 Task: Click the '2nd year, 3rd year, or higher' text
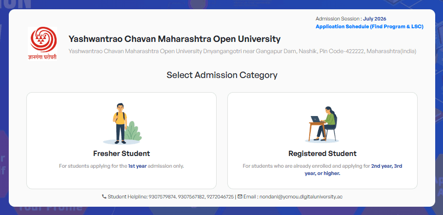(x=353, y=170)
